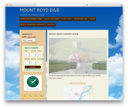The height and width of the screenshot is (108, 128).
Task: Translate the page with the US/English flag
Action: point(23,37)
